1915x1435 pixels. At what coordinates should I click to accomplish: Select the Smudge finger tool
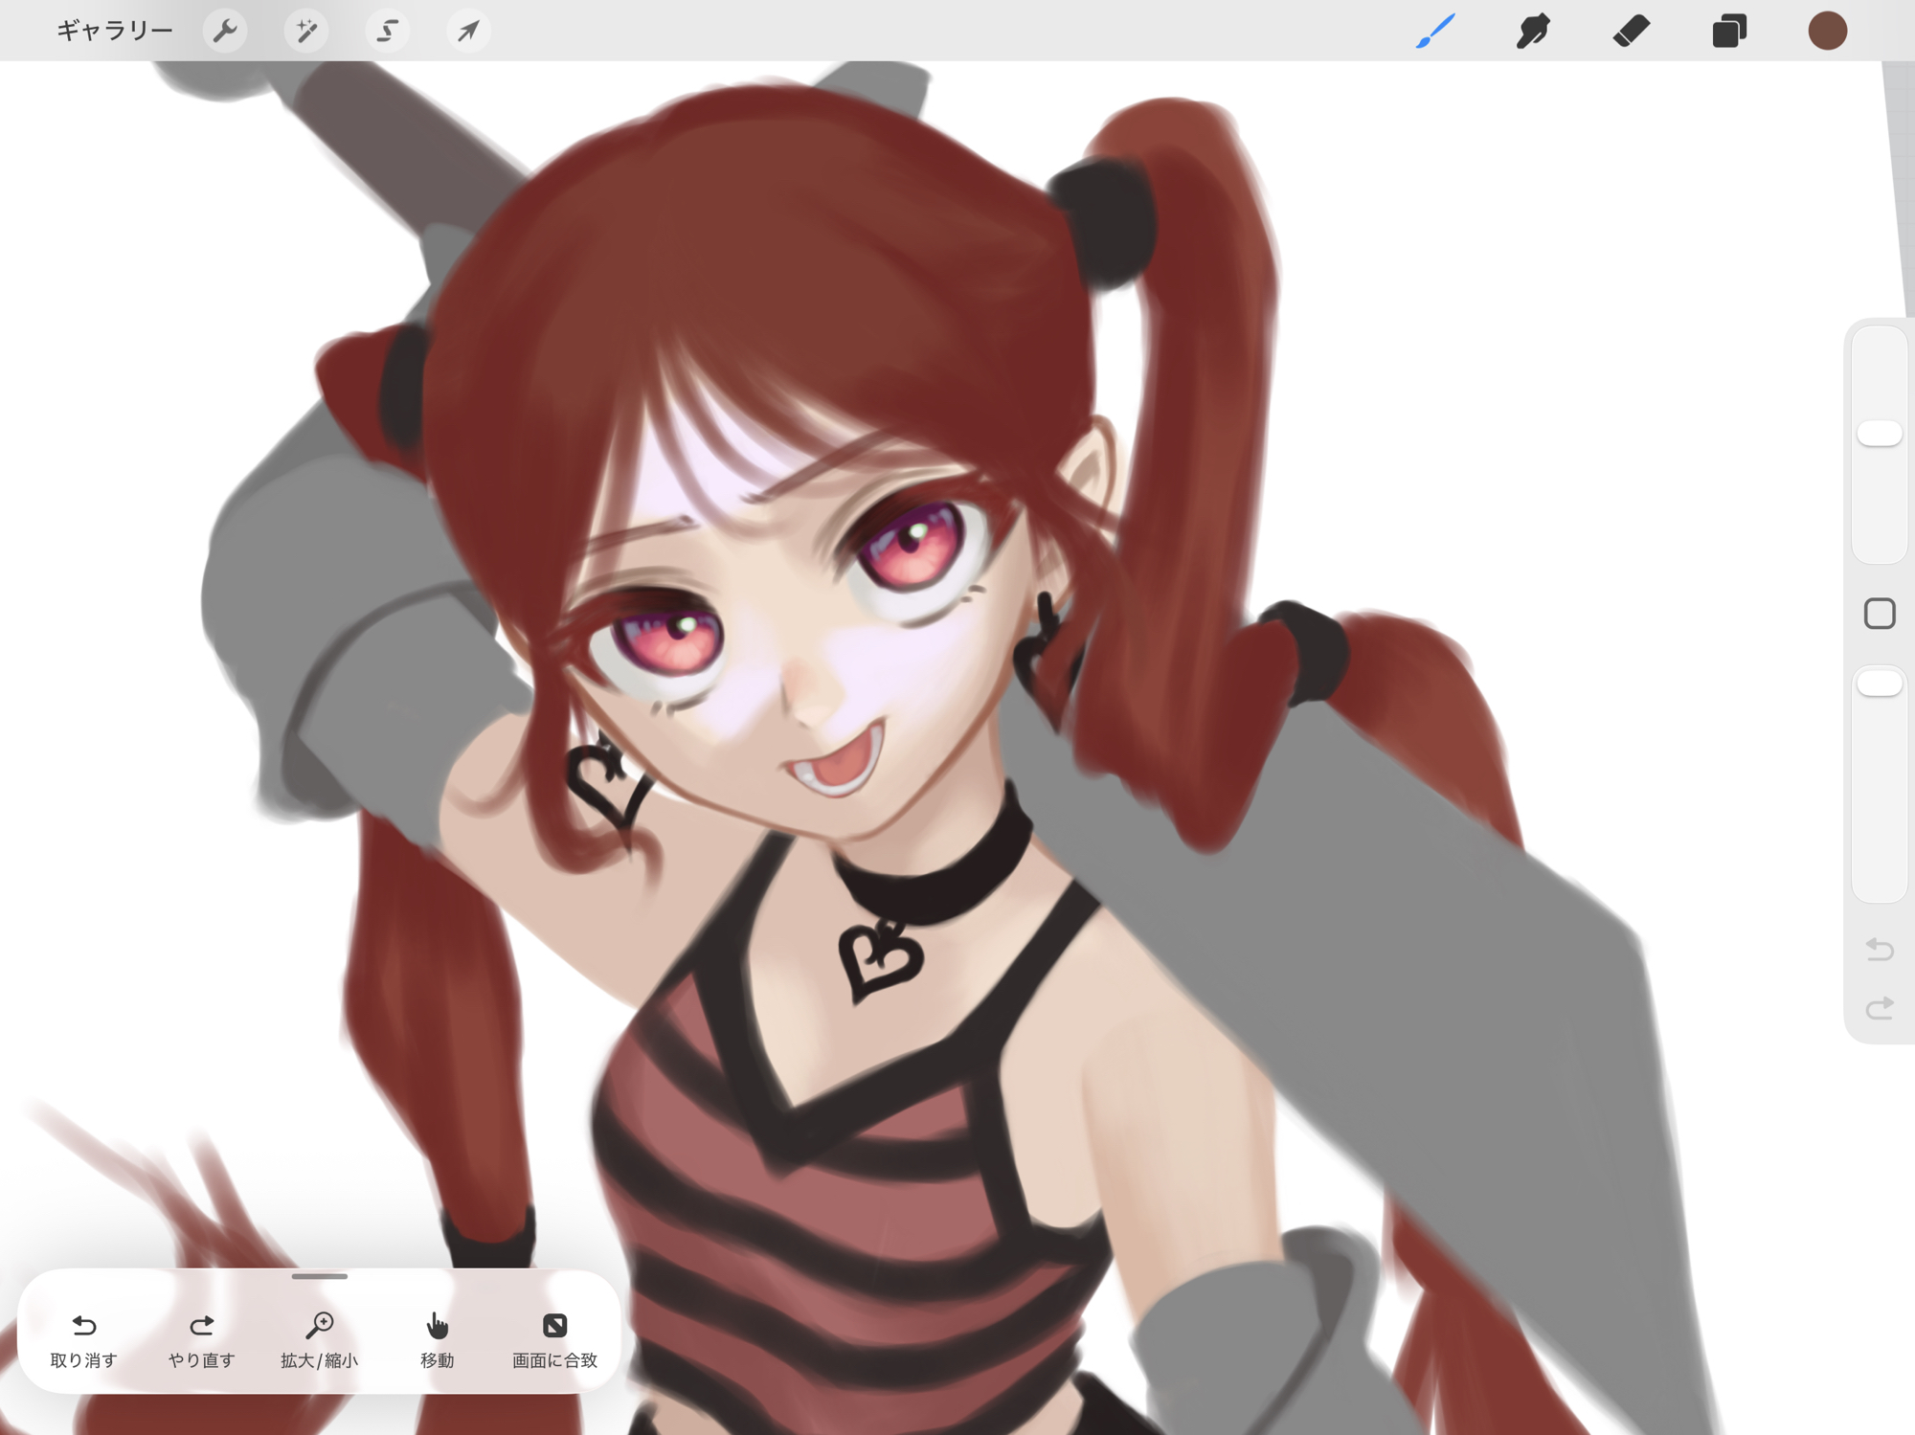[x=1533, y=31]
